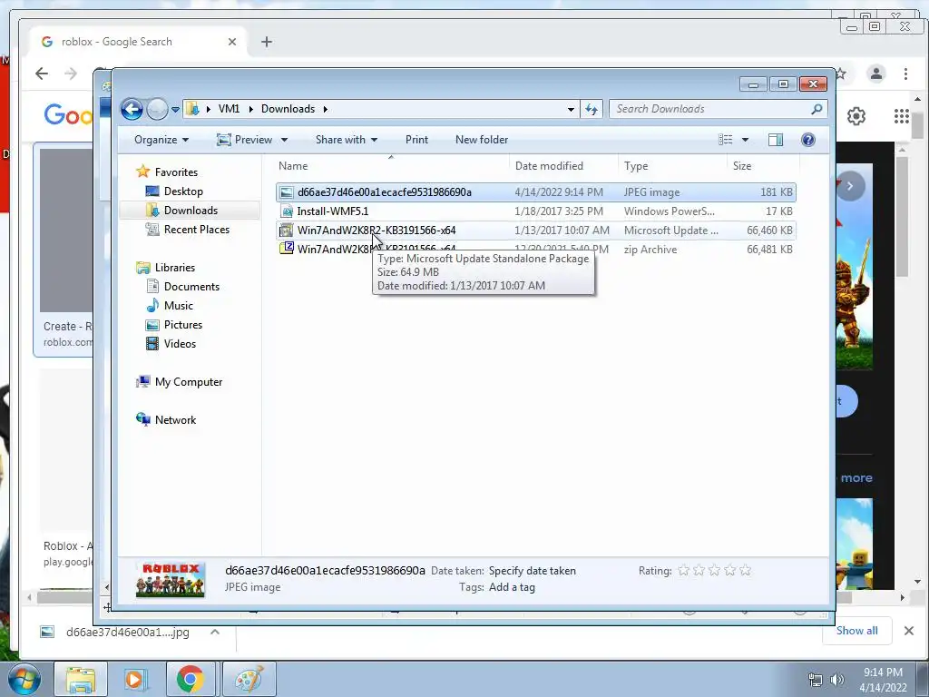Viewport: 929px width, 697px height.
Task: Sort by Name column header
Action: pyautogui.click(x=392, y=166)
